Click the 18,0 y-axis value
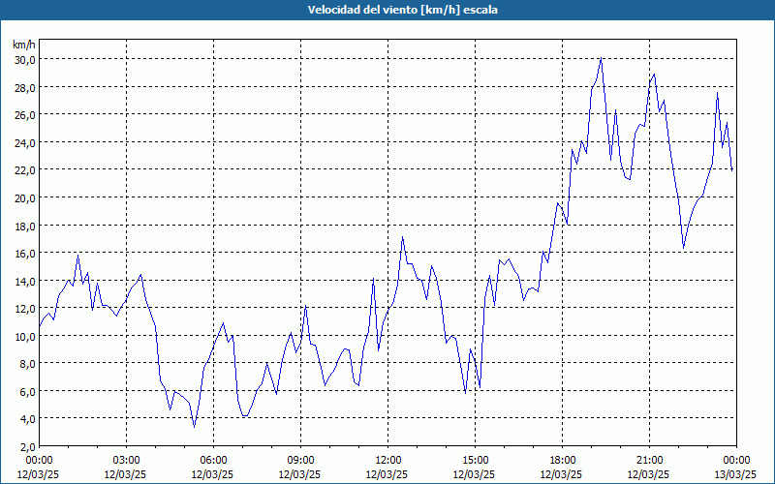Viewport: 775px width, 484px height. (x=25, y=226)
